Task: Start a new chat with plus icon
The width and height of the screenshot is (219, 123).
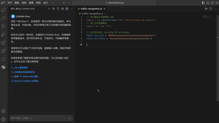Action: 49,9
